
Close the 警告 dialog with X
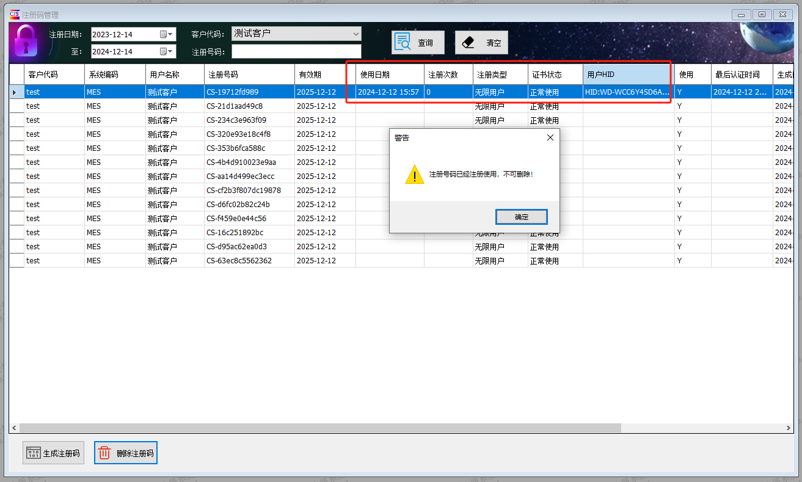(x=550, y=138)
